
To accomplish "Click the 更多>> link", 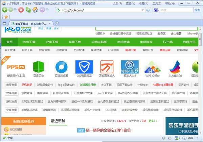I will point(153,121).
